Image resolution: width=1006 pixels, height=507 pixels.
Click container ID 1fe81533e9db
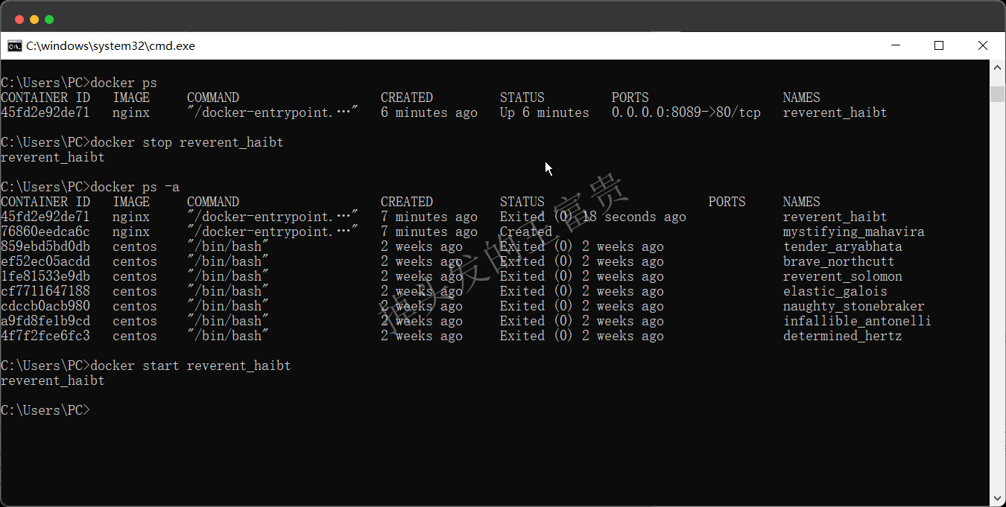(45, 276)
